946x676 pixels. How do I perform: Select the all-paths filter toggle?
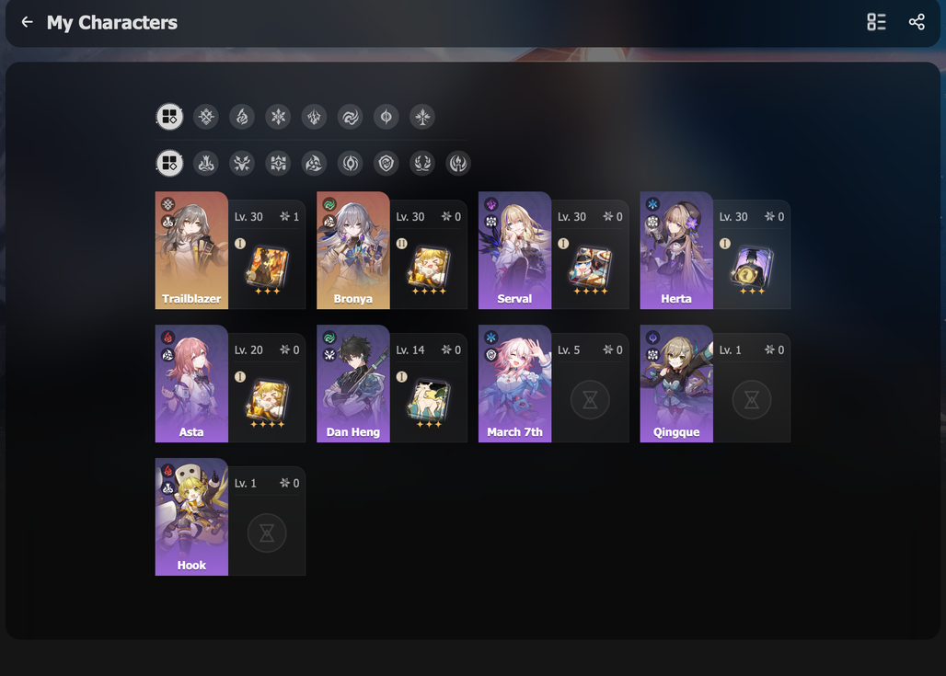coord(169,163)
